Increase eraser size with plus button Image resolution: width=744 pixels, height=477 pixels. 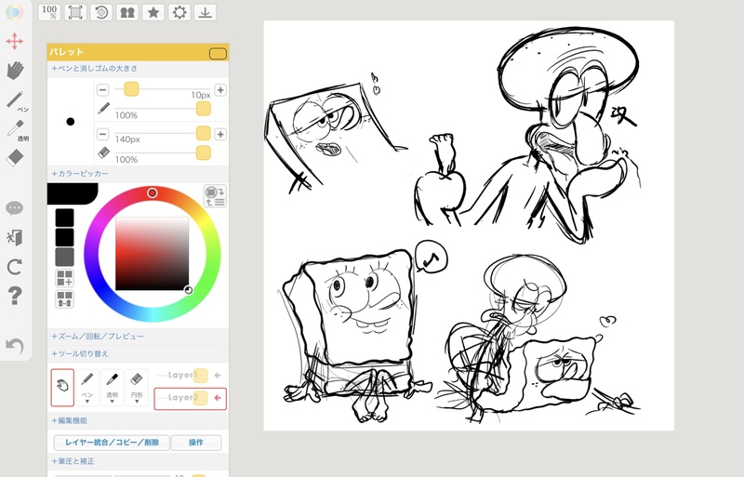(x=220, y=134)
